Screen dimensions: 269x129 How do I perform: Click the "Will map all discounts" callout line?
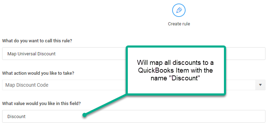tap(175, 63)
